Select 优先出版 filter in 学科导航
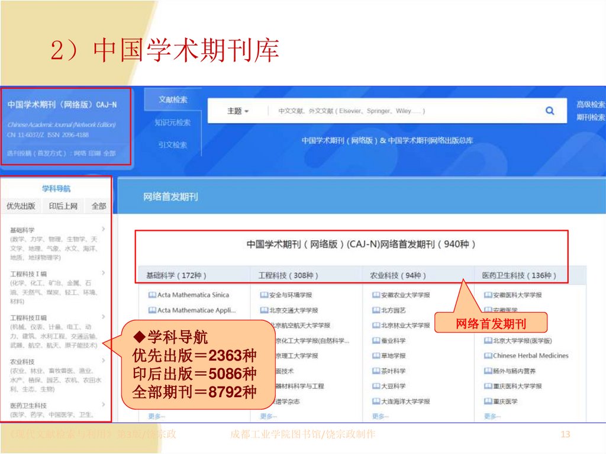606x454 pixels. click(21, 207)
